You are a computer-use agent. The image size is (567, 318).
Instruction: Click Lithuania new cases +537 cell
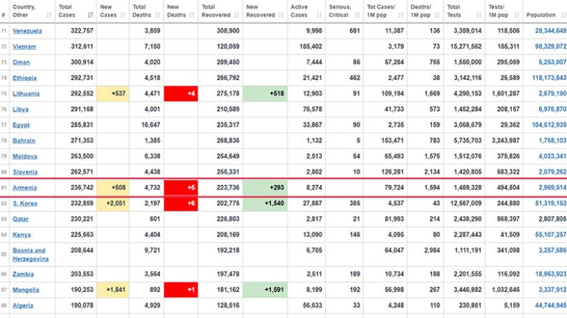pyautogui.click(x=113, y=93)
